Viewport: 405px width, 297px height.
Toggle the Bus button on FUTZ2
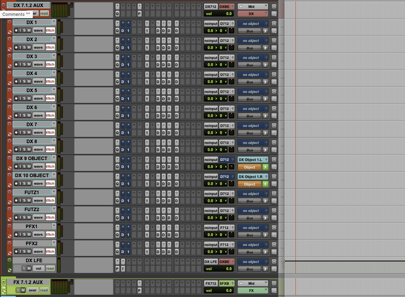(x=250, y=218)
